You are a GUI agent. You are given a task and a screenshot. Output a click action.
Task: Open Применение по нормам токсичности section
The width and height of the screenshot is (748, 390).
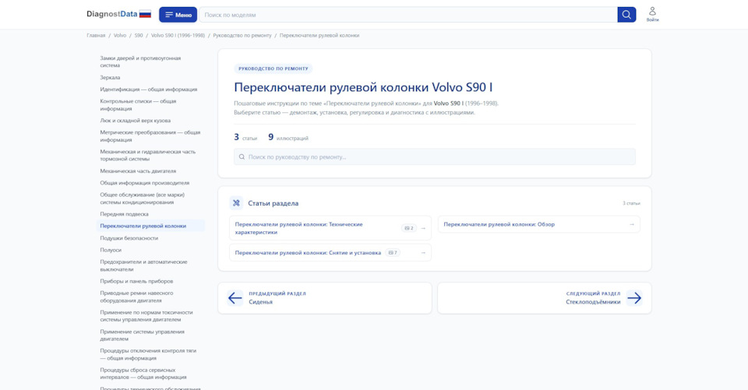click(x=150, y=315)
